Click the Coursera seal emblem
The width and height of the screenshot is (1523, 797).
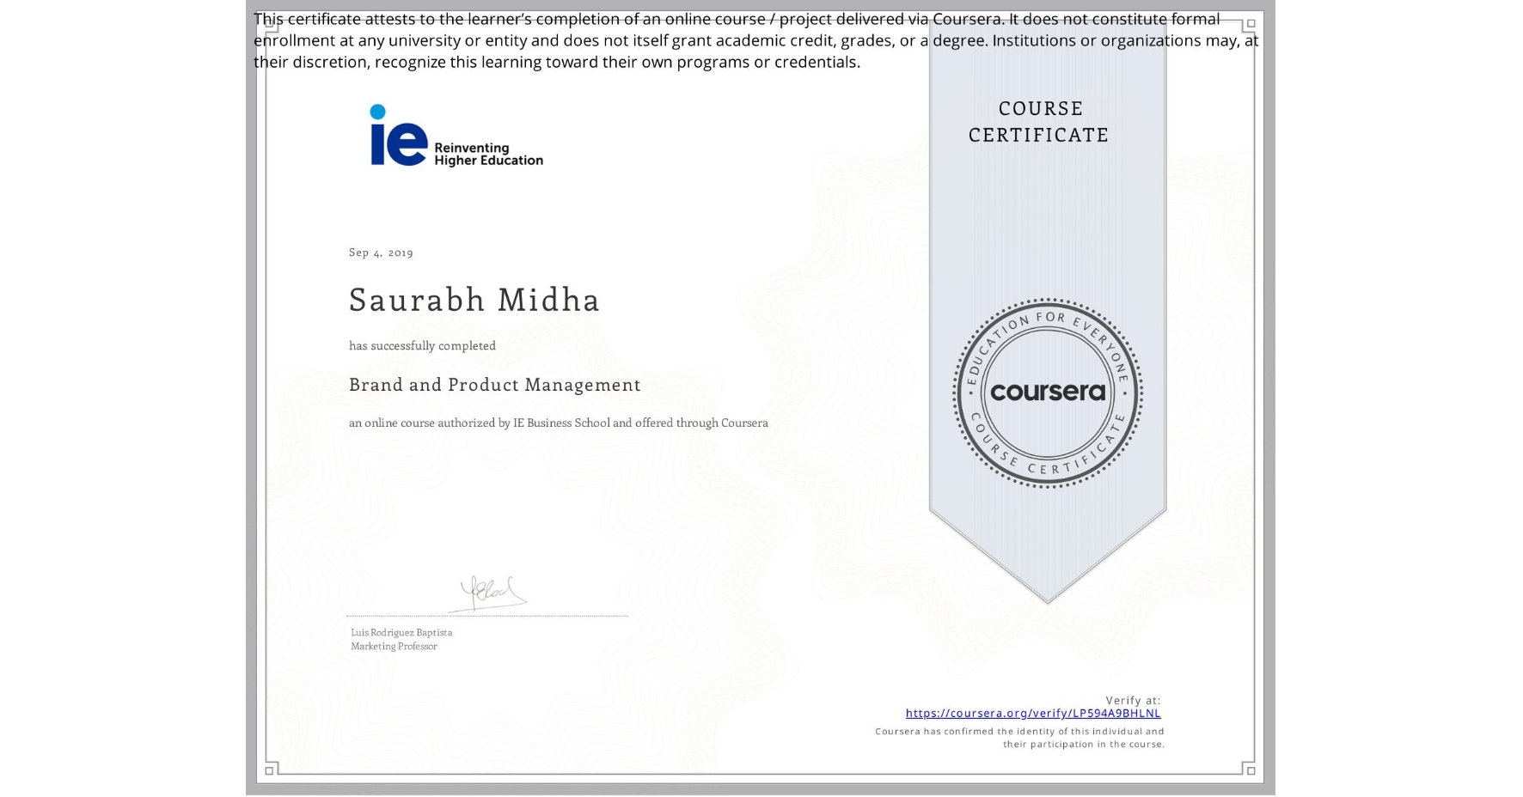[x=1047, y=392]
